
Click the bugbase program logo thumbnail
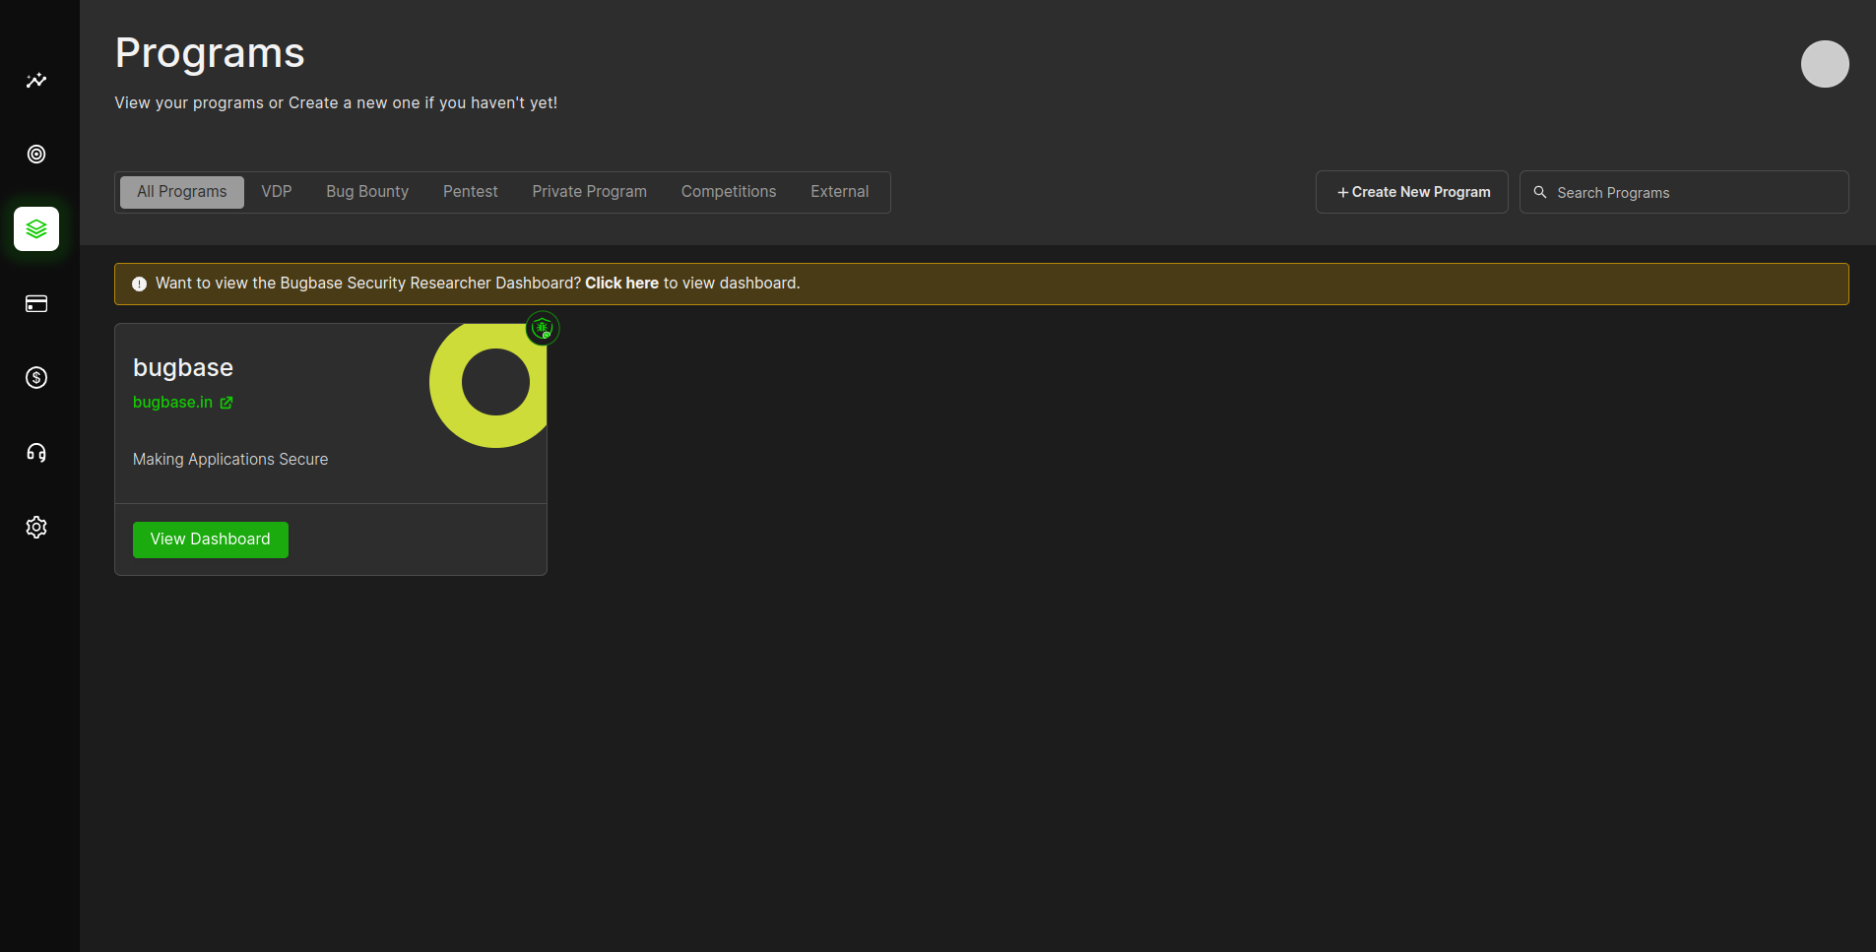click(x=488, y=385)
